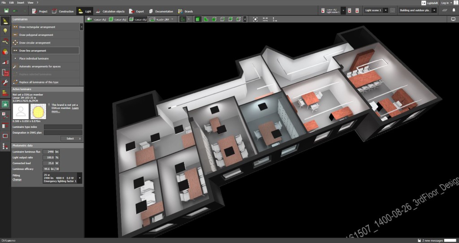Click the zoom to fit view icon
This screenshot has width=459, height=243.
tap(255, 19)
